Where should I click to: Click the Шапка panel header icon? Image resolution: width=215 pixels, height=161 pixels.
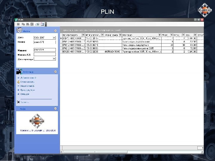[19, 30]
